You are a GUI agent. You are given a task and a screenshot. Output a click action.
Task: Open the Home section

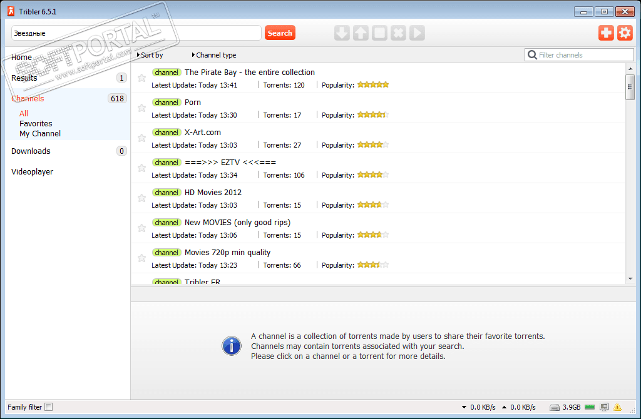click(21, 57)
